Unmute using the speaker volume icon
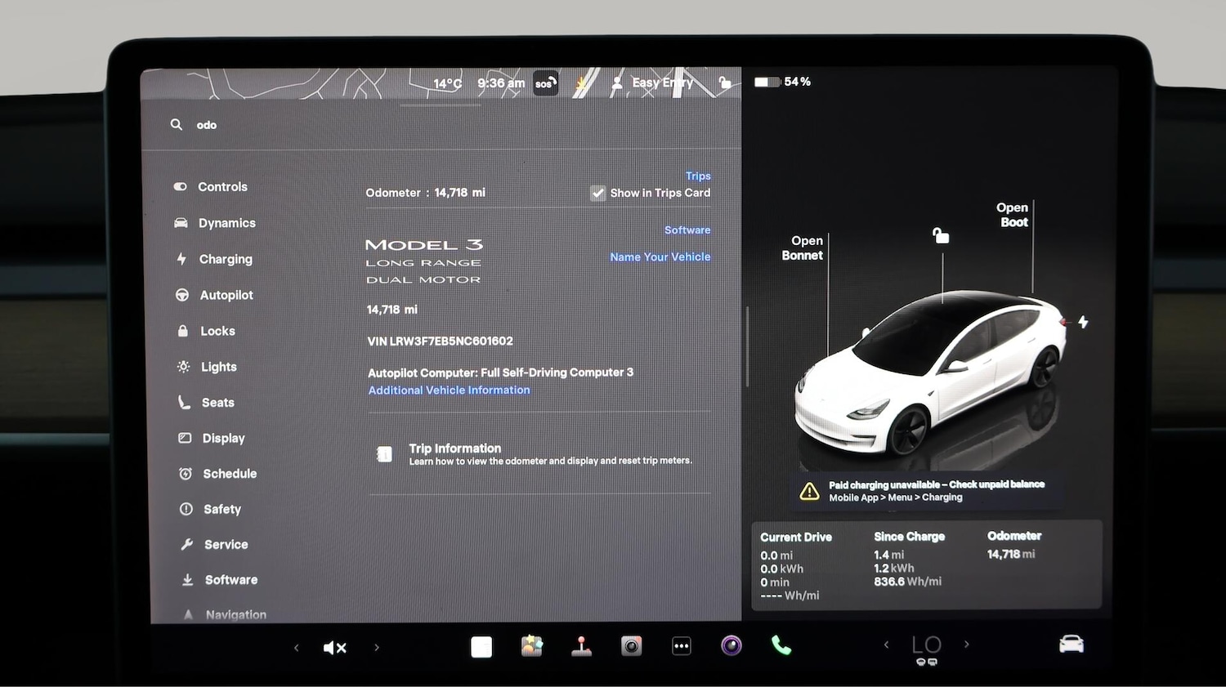 click(335, 648)
